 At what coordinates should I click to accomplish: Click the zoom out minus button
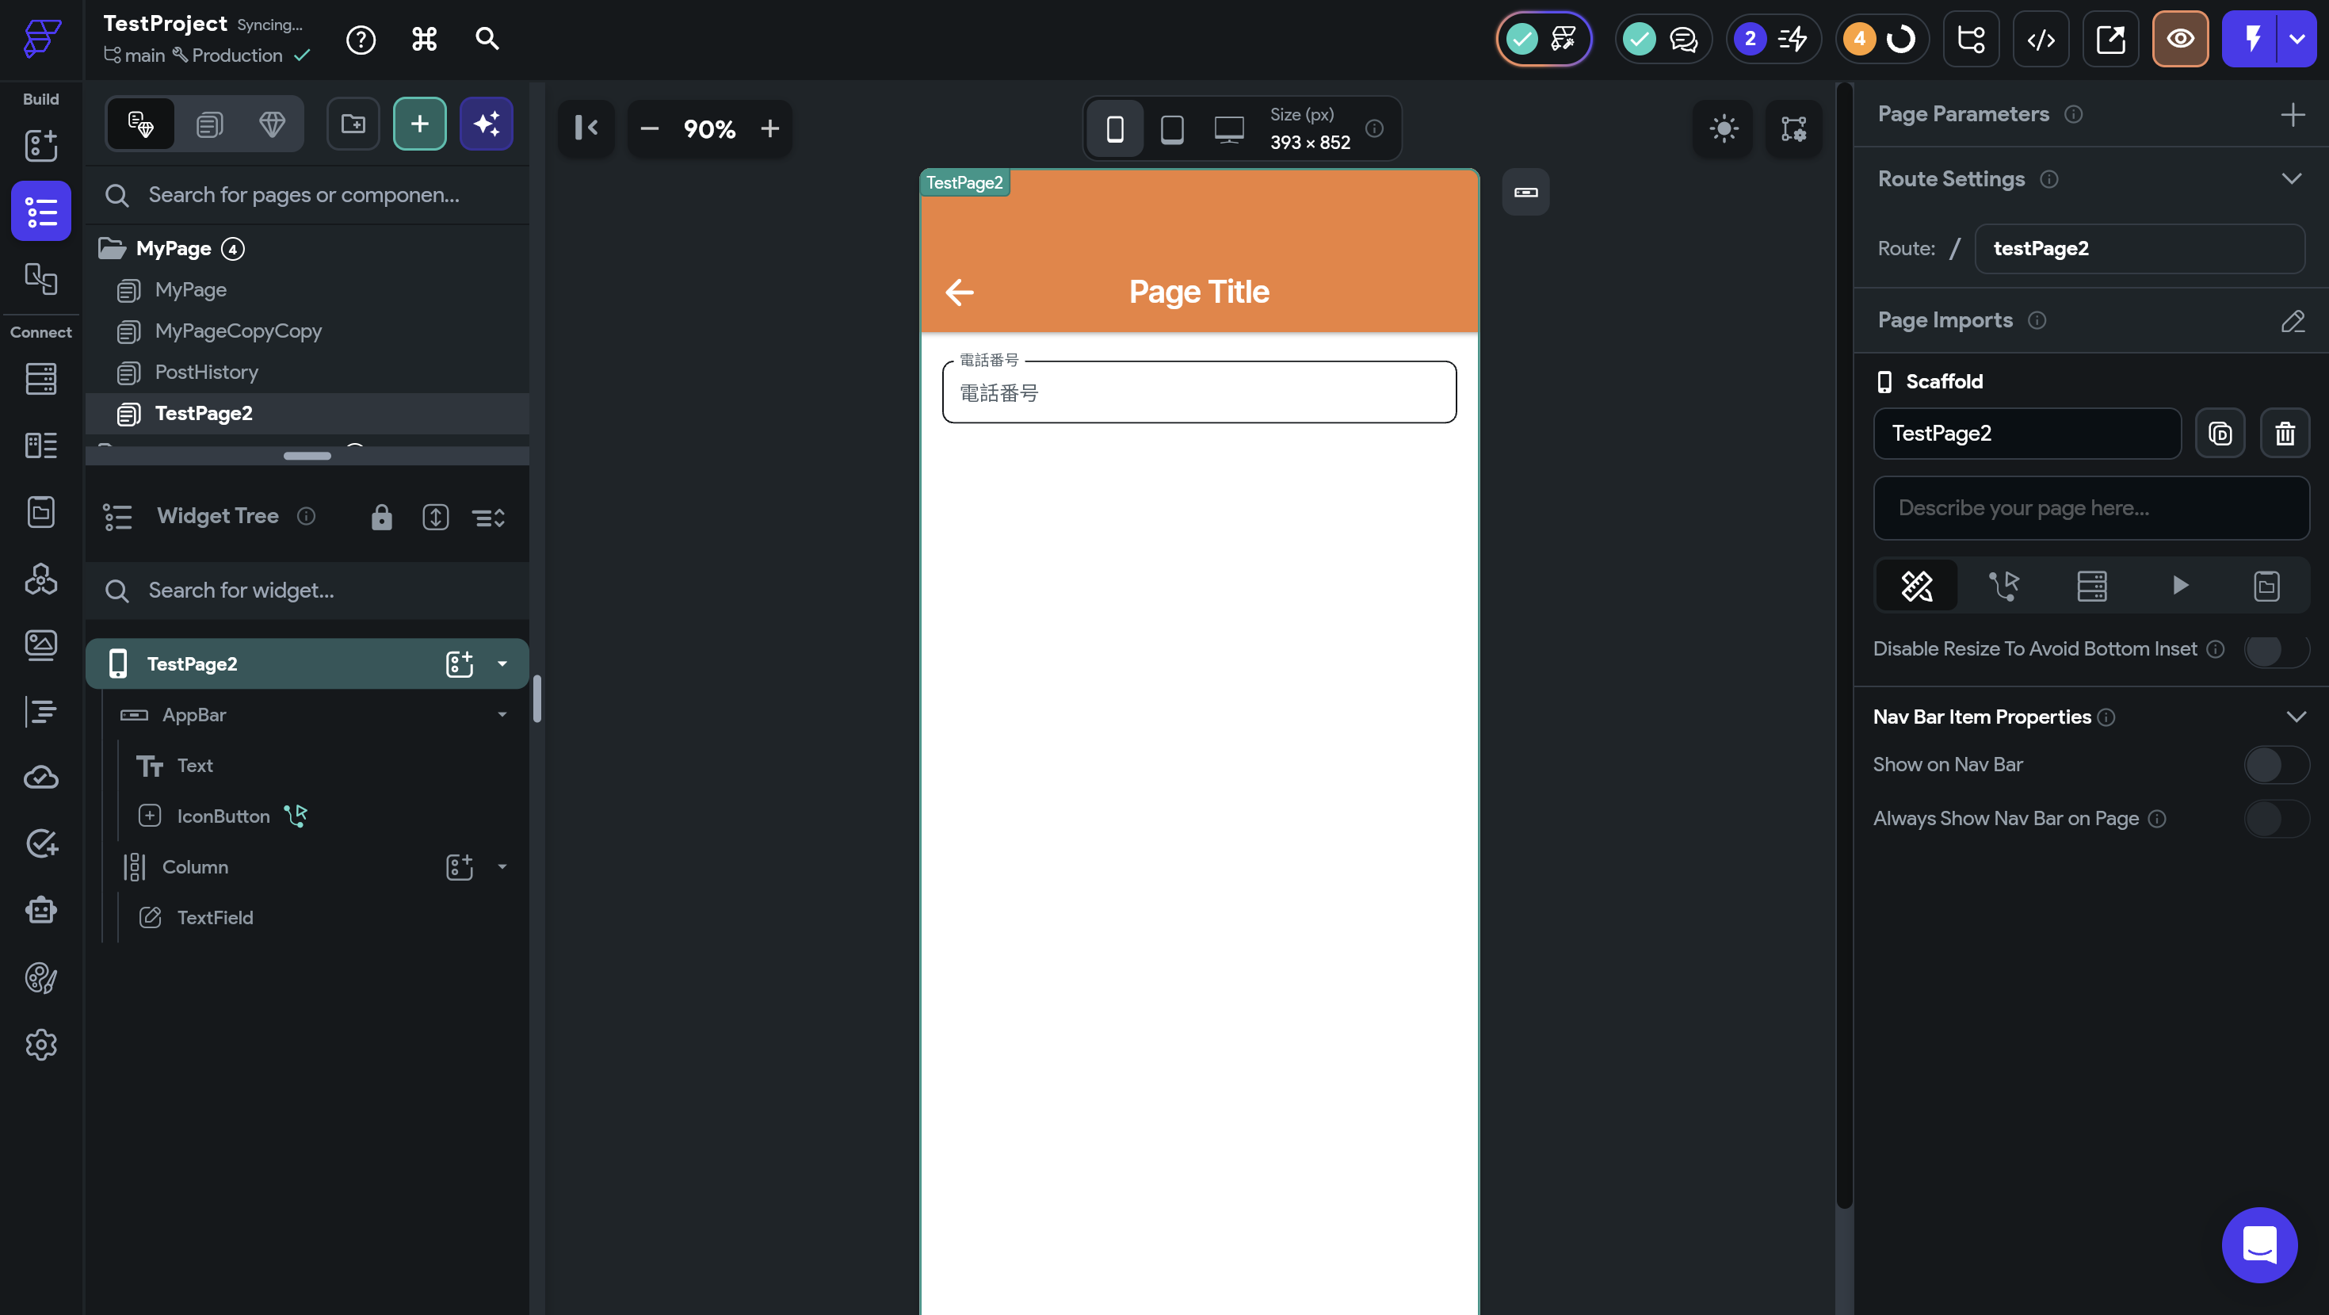click(x=649, y=128)
